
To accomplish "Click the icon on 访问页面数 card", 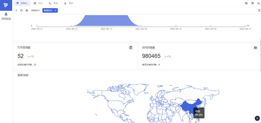I will pyautogui.click(x=255, y=48).
